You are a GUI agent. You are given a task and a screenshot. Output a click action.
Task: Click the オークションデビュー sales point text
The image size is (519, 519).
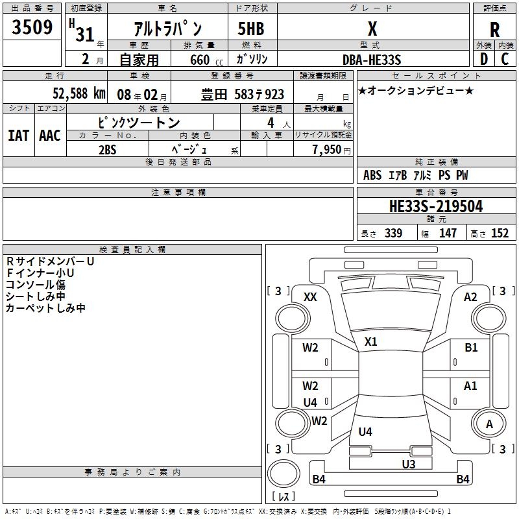[416, 90]
